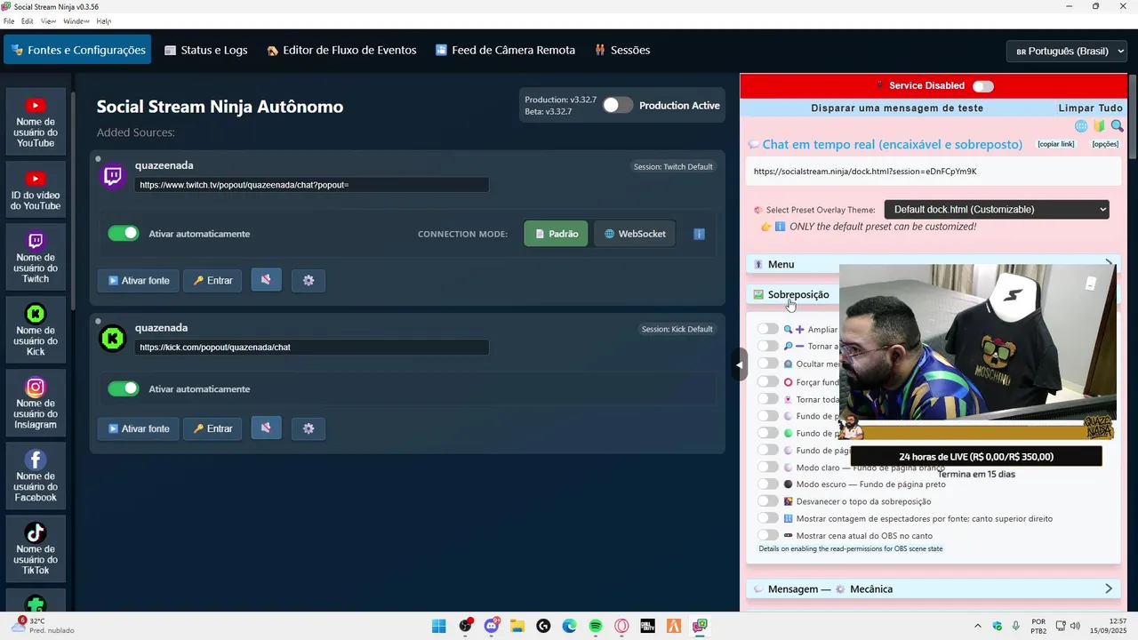Click the info icon beside WebSocket mode
The height and width of the screenshot is (640, 1138).
point(699,234)
